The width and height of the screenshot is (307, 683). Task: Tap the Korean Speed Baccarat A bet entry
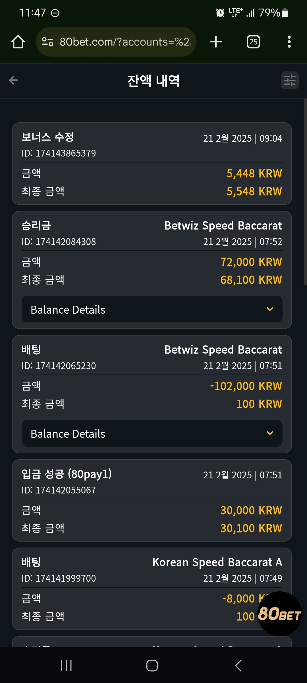point(152,589)
